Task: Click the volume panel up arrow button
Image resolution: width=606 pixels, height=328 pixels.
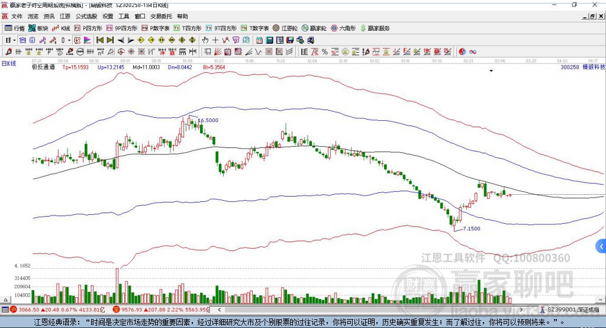Action: pyautogui.click(x=5, y=300)
